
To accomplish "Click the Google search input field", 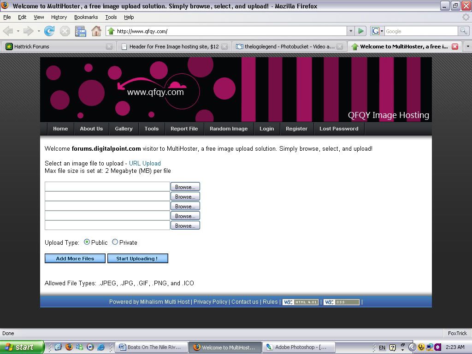I will coord(421,31).
